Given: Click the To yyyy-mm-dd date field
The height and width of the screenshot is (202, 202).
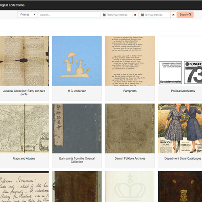Looking at the screenshot, I should pos(155,15).
